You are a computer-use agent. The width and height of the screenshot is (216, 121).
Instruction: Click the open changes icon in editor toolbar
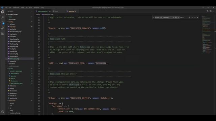tap(208, 11)
